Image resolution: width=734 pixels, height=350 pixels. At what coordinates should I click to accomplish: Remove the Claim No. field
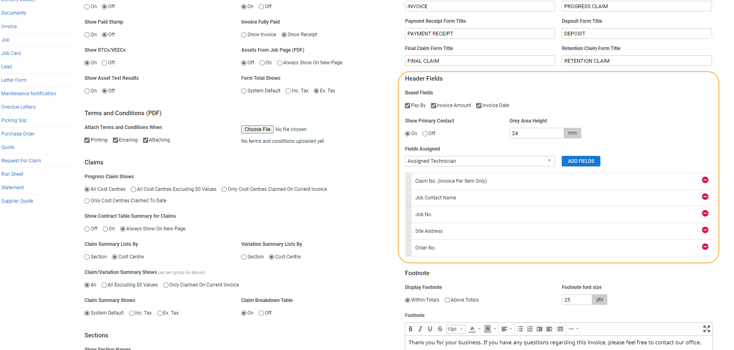click(x=705, y=180)
